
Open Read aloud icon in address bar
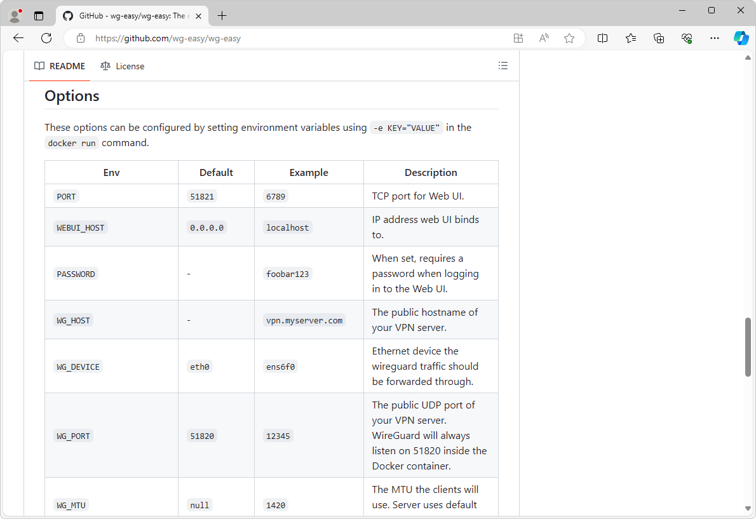click(x=544, y=38)
